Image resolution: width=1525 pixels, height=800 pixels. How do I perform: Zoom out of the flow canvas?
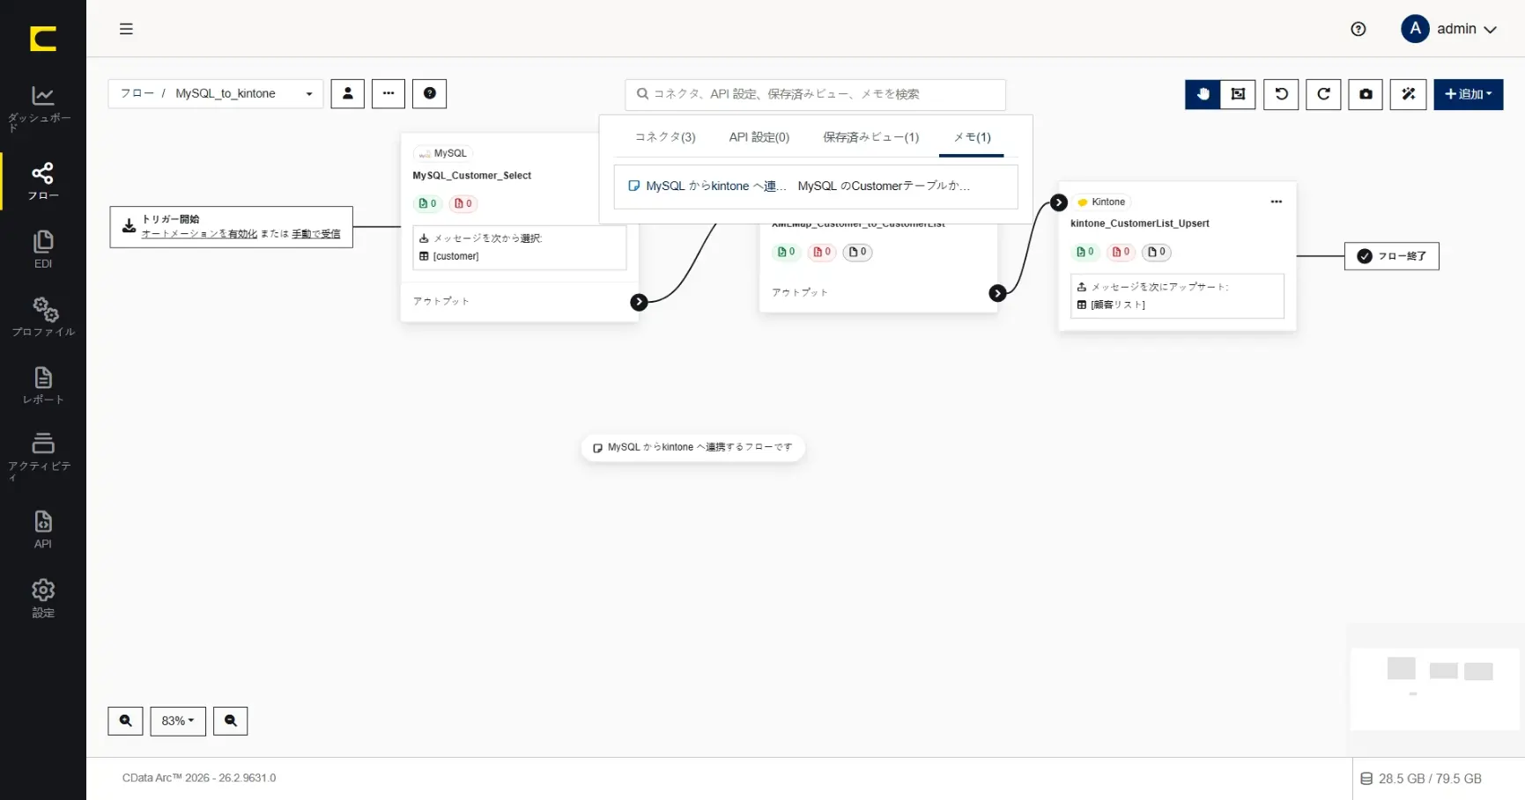tap(230, 721)
